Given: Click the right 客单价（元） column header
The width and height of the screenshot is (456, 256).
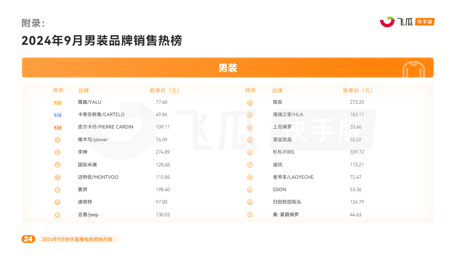Looking at the screenshot, I should coord(358,91).
